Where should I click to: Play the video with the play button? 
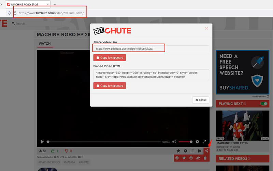coord(42,142)
